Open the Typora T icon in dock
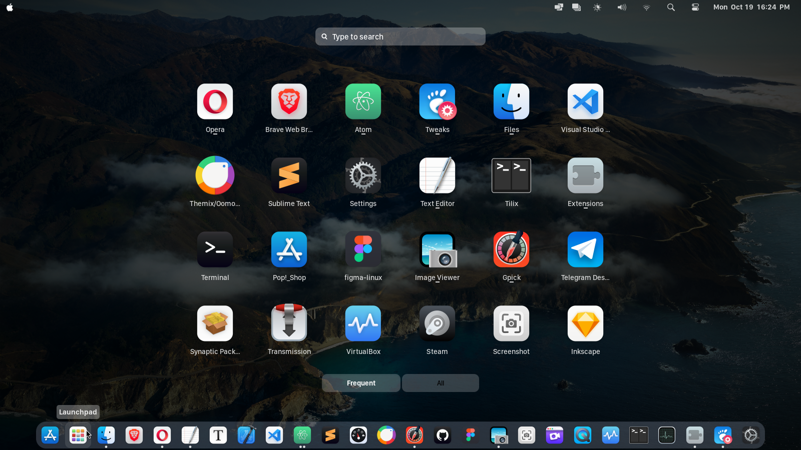This screenshot has height=450, width=801. coord(218,435)
